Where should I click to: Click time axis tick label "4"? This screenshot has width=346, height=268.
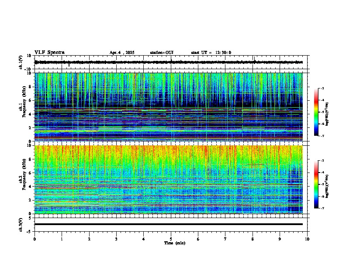point(144,239)
